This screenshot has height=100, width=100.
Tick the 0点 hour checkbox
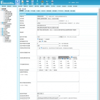38,61
